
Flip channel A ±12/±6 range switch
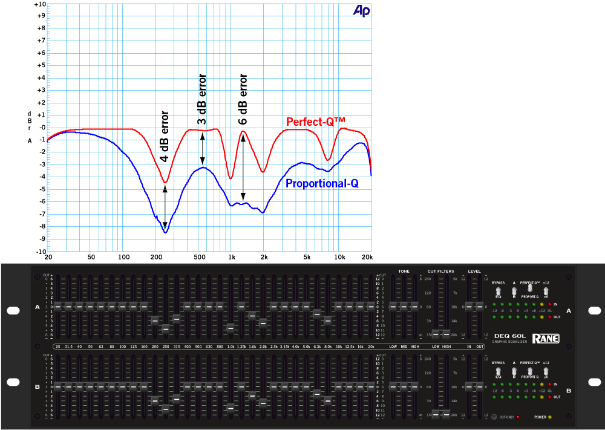click(546, 292)
